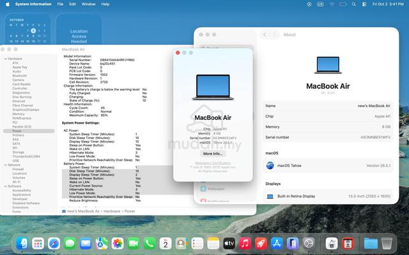Launch Maps from the Dock
The image size is (409, 255).
(x=102, y=244)
